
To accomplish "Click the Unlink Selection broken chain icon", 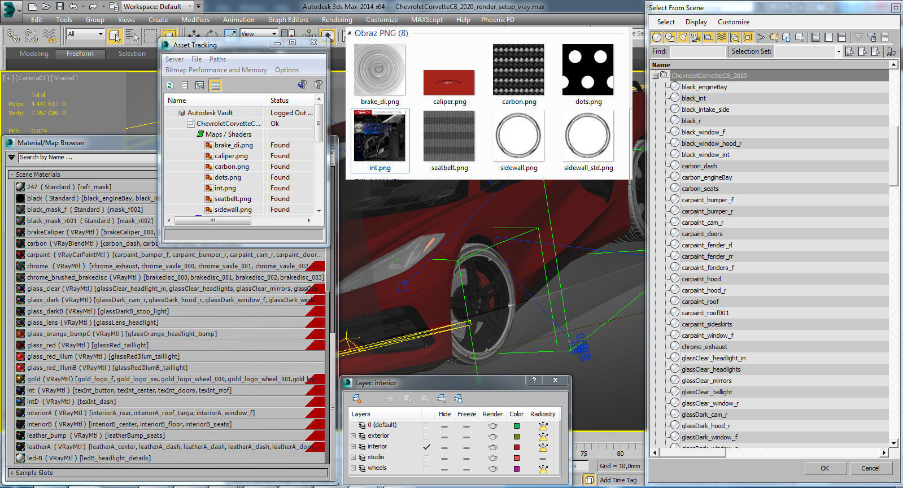I will tap(31, 36).
